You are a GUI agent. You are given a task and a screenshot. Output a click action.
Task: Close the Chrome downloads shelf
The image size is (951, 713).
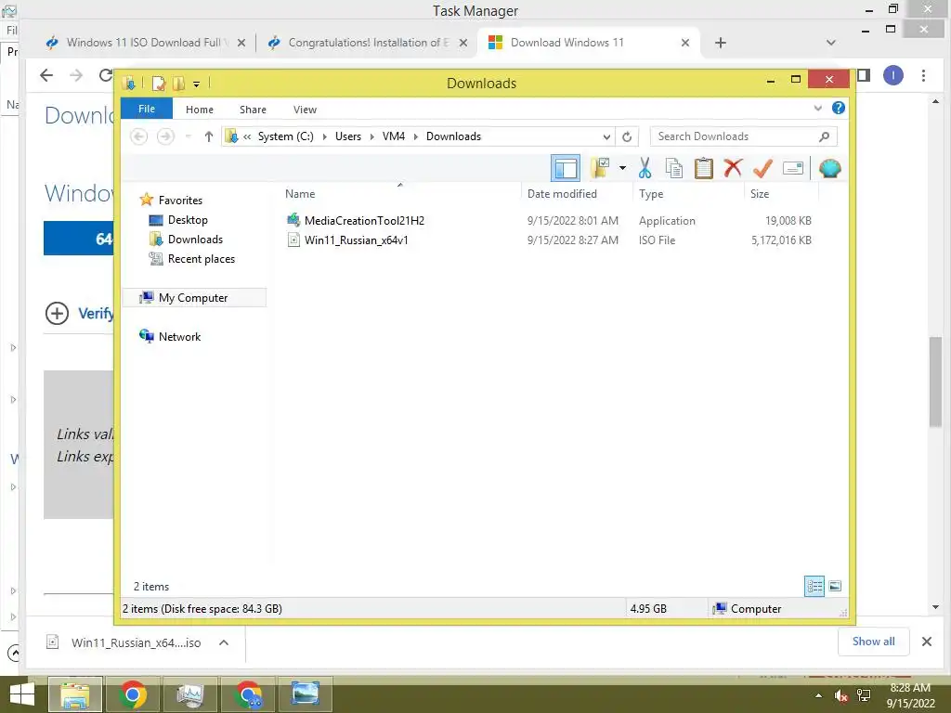[x=927, y=642]
